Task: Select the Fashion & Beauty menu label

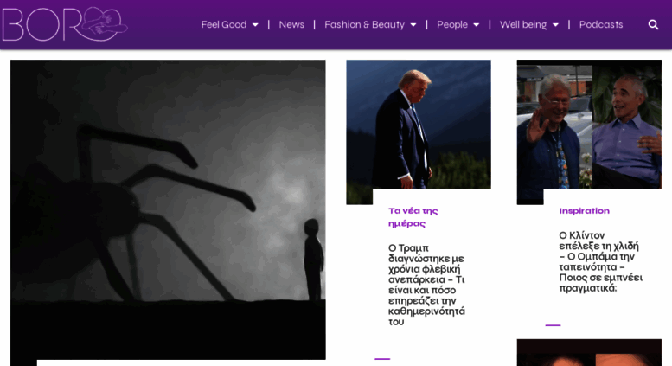Action: 364,25
